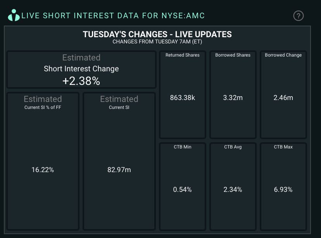This screenshot has height=238, width=321.
Task: Select the CTB Min card
Action: pos(183,186)
